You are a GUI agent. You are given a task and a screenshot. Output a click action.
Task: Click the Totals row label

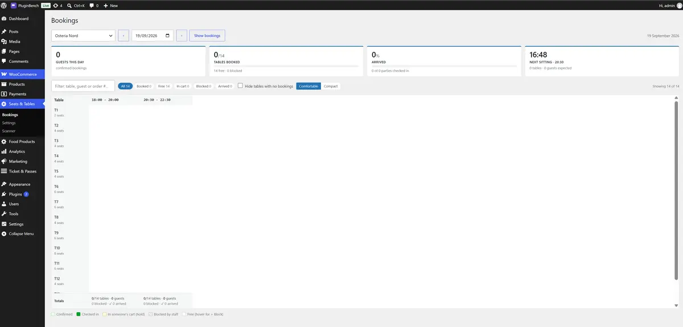coord(59,301)
